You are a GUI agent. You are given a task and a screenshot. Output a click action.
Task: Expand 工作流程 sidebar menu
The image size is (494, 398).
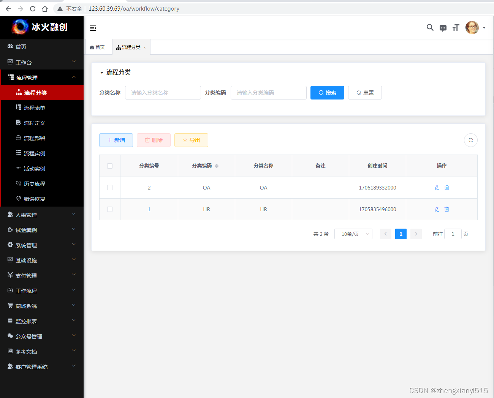(x=42, y=291)
